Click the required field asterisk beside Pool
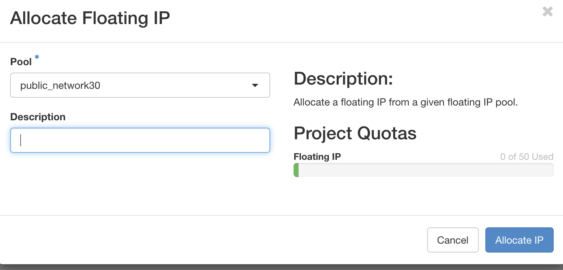 [36, 57]
